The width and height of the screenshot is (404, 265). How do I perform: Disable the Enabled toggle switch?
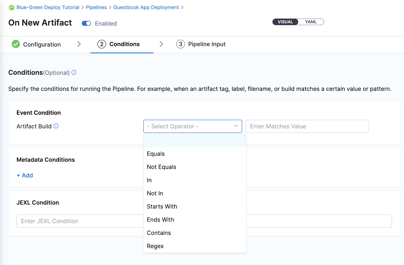pyautogui.click(x=86, y=23)
